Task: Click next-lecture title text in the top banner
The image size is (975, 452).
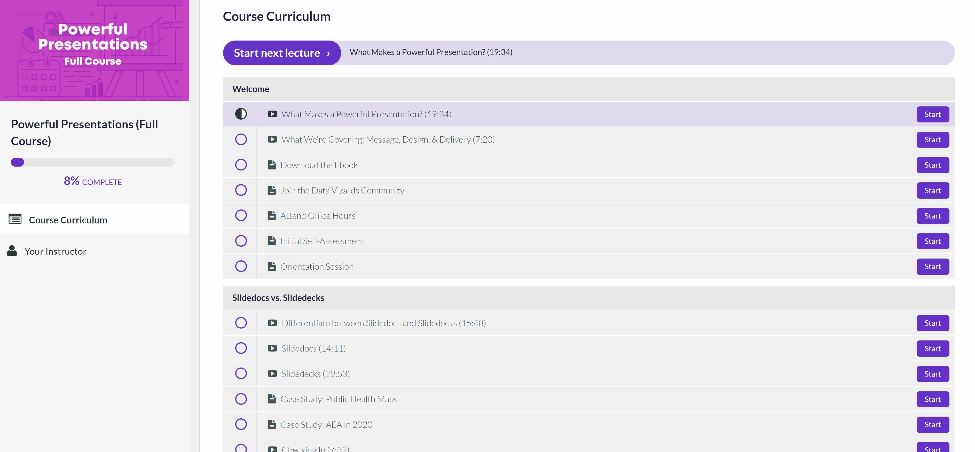Action: 431,52
